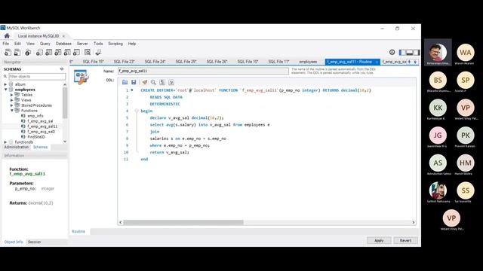Expand the Views node under employees
483x271 pixels.
[12, 100]
